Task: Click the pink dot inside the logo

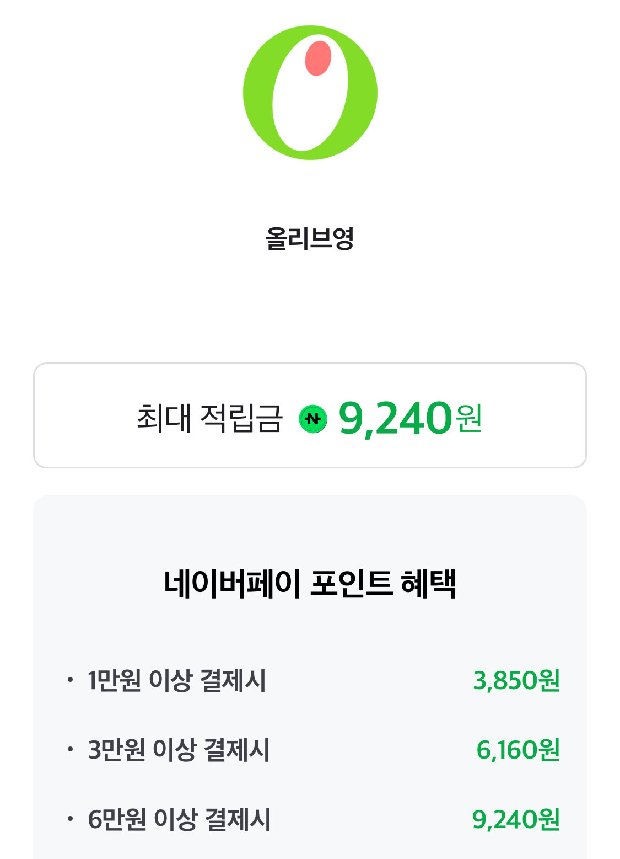Action: [x=318, y=58]
